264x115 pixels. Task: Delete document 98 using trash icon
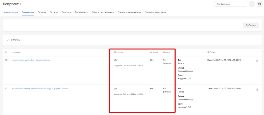(257, 61)
